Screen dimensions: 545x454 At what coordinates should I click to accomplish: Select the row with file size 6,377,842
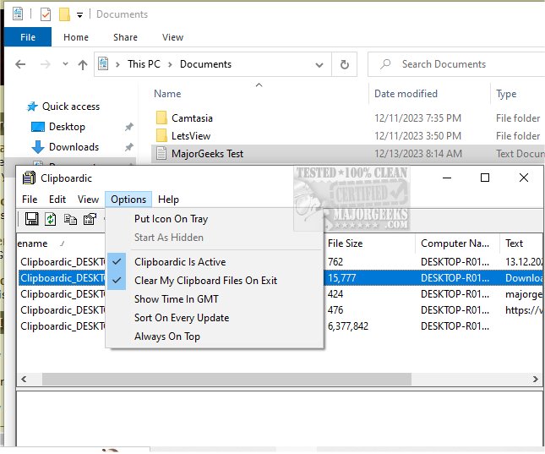pyautogui.click(x=281, y=326)
